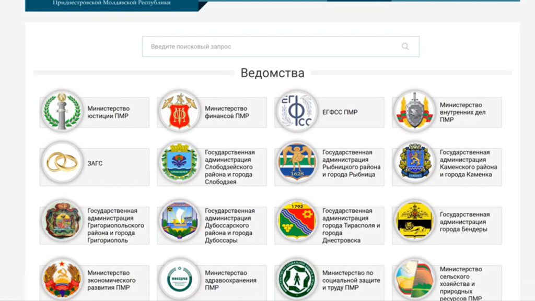The height and width of the screenshot is (301, 535).
Task: Click the Dubossary district emblem icon
Action: pos(178,224)
